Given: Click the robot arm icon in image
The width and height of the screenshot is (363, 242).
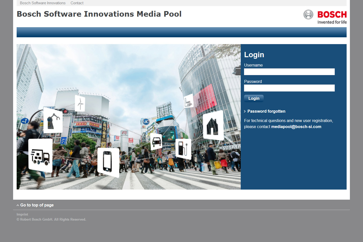Looking at the screenshot, I should [x=53, y=120].
